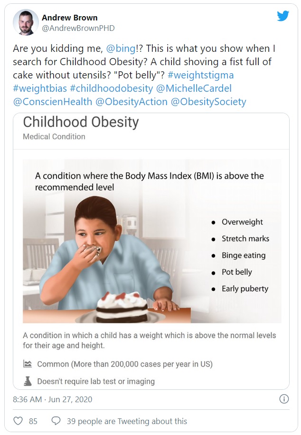The height and width of the screenshot is (435, 301).
Task: Click the reply speech bubble icon
Action: point(57,421)
